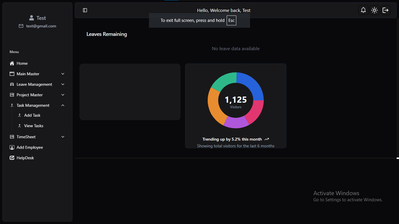Click the Add Employee person icon
399x224 pixels.
pyautogui.click(x=12, y=147)
